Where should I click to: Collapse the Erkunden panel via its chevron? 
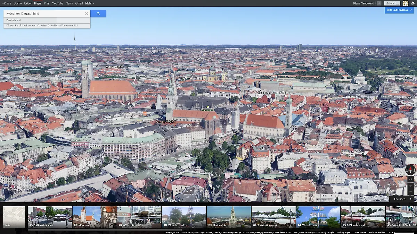click(411, 199)
